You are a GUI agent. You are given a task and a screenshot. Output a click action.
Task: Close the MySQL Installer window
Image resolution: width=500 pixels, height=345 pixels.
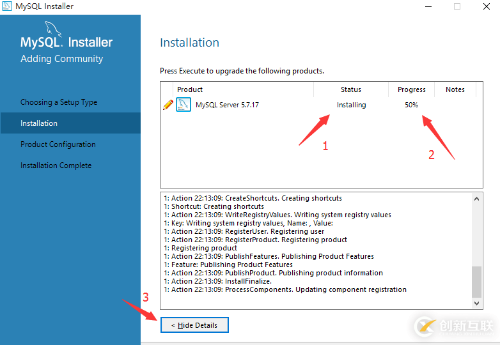click(x=487, y=6)
